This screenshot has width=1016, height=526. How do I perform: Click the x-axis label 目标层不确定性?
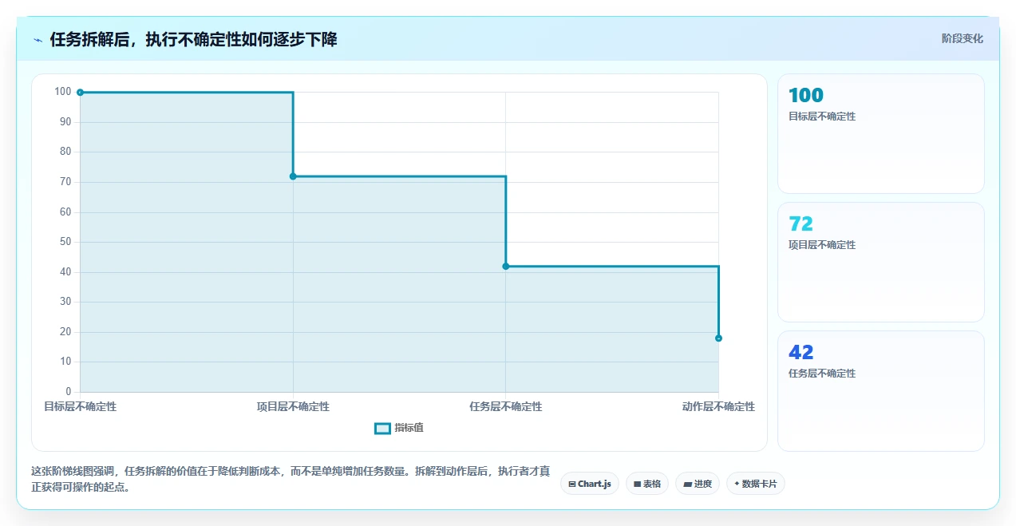click(x=80, y=407)
